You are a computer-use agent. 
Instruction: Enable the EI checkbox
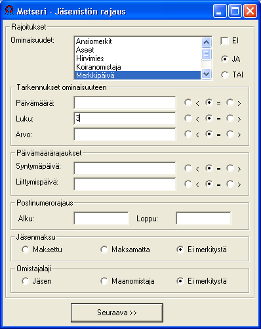(224, 41)
